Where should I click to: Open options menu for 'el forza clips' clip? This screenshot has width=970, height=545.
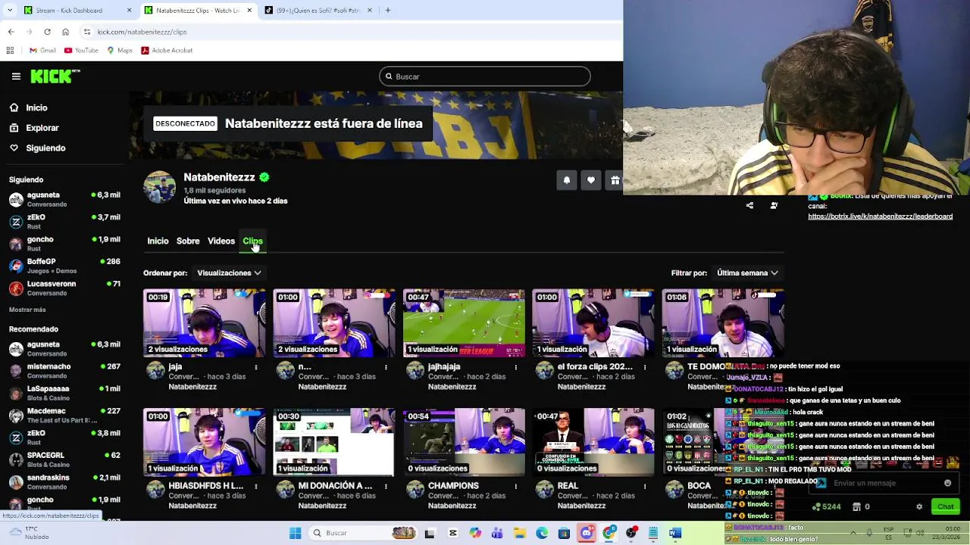click(645, 367)
